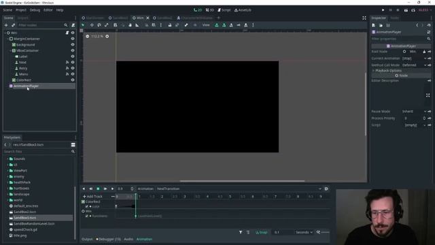Open the canvas View menu
The image size is (435, 245).
coord(206,25)
